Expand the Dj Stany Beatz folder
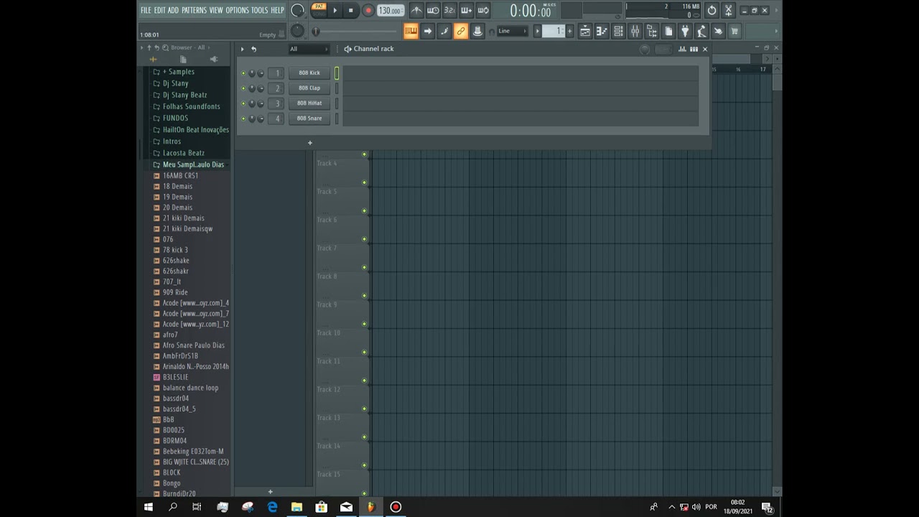Image resolution: width=919 pixels, height=517 pixels. point(185,95)
